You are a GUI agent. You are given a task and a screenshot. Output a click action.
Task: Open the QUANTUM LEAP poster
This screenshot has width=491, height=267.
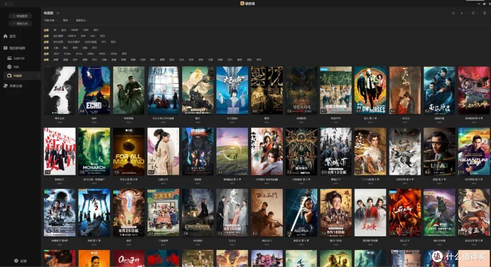point(474,151)
